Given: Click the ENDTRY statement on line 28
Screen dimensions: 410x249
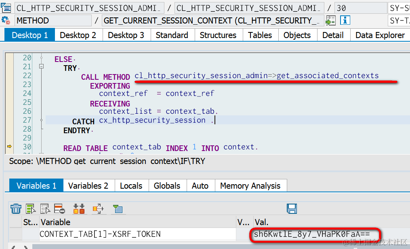Looking at the screenshot, I should [77, 130].
